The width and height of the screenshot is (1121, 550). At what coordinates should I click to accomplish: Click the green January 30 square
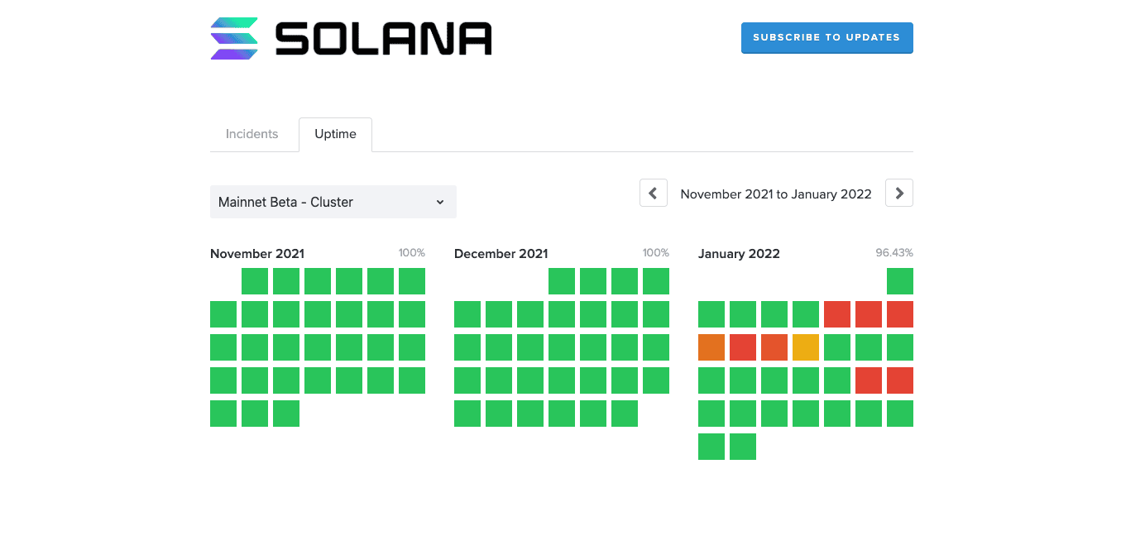(711, 447)
